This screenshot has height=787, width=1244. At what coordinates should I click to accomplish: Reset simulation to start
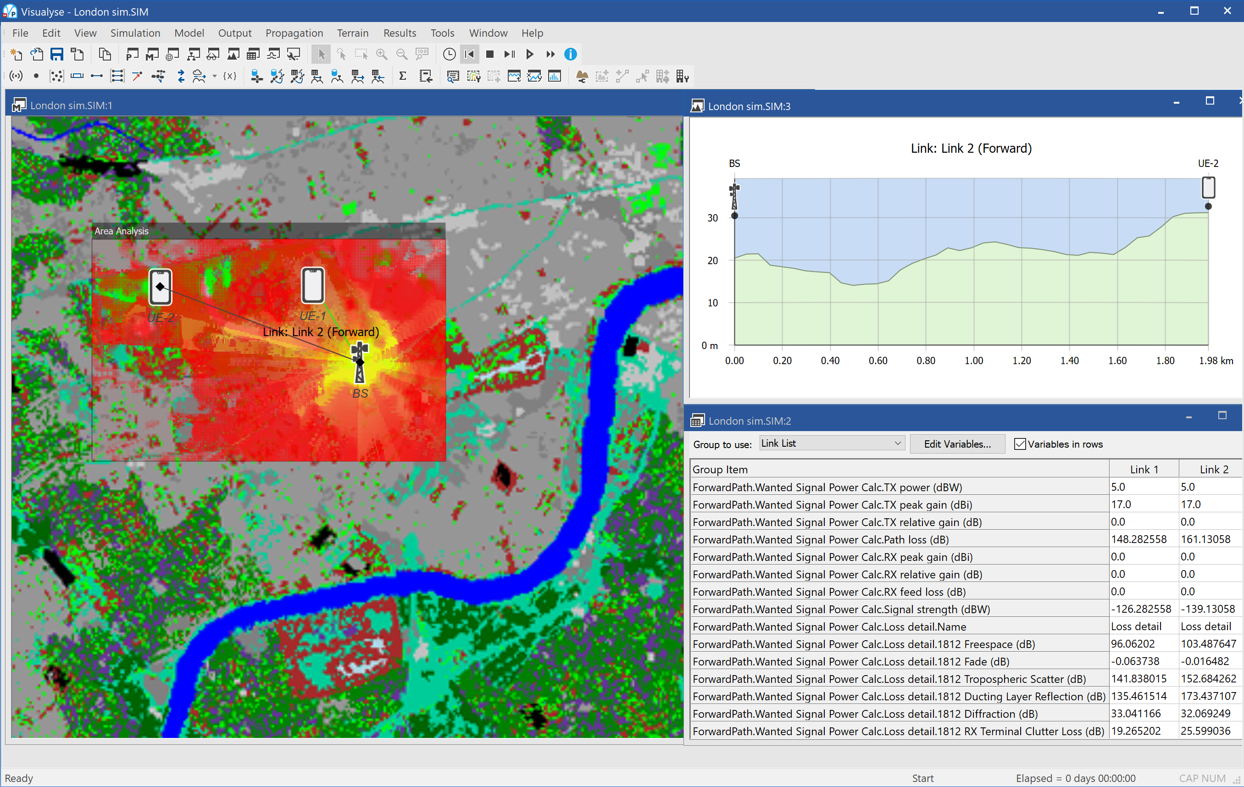[x=470, y=54]
